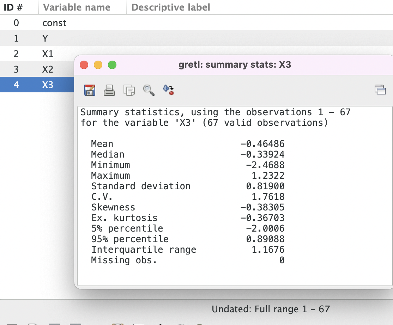Click the C.V. value 1.7618

tap(268, 197)
